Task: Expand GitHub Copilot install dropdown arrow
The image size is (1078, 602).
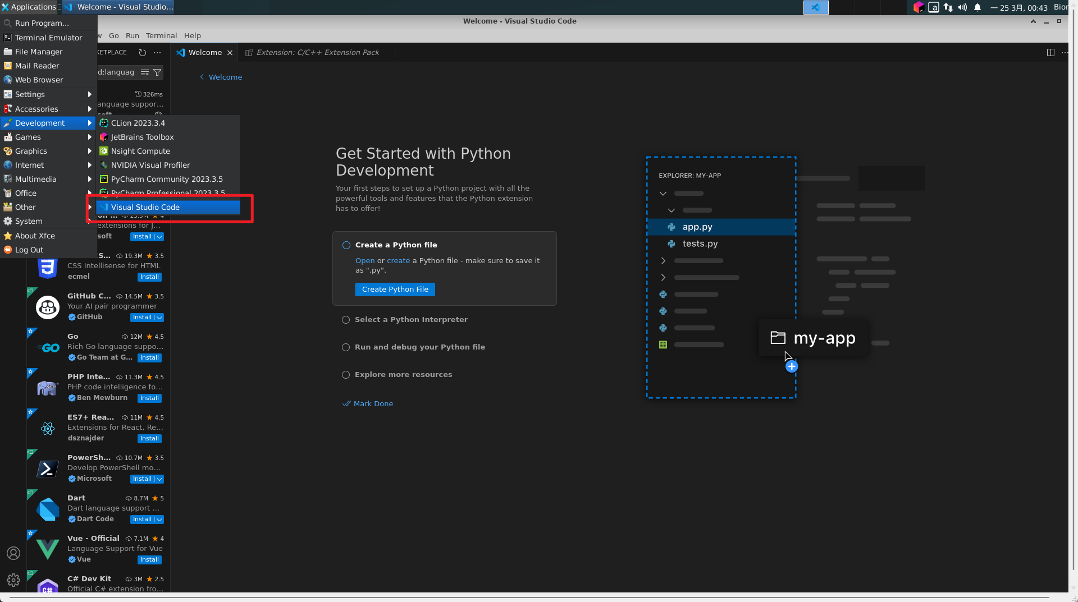Action: point(159,318)
